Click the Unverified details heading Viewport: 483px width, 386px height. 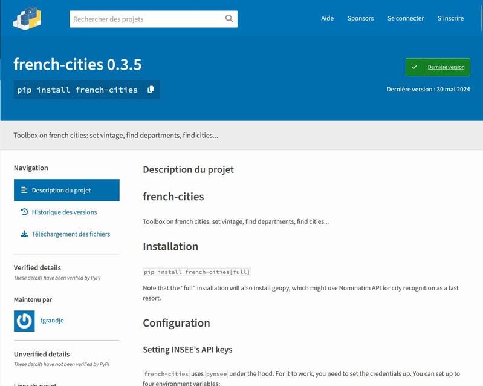point(42,354)
